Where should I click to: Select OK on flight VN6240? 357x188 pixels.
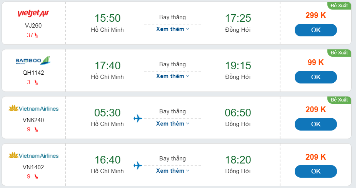(x=315, y=124)
